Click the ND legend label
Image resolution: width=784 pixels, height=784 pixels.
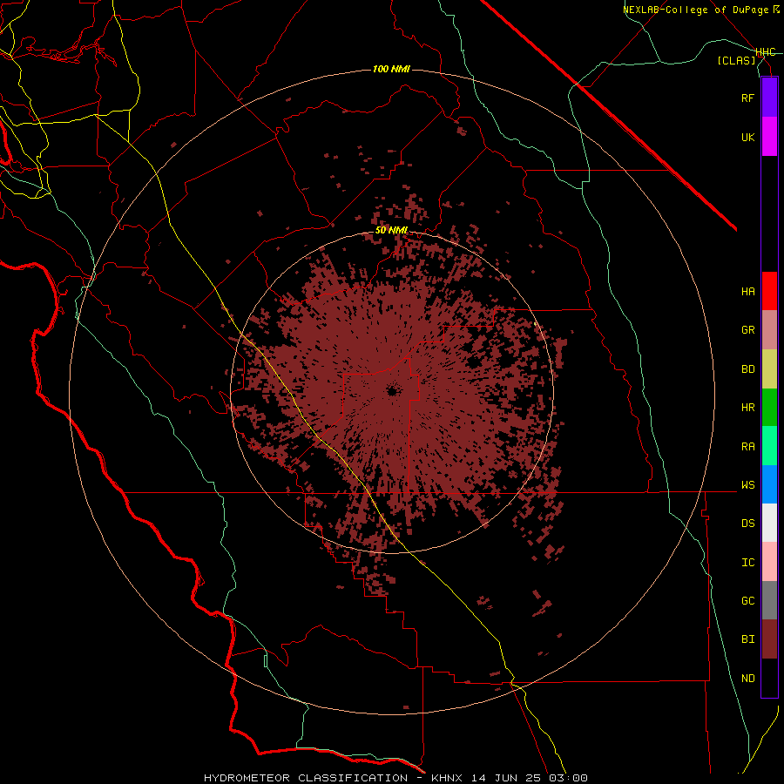747,679
